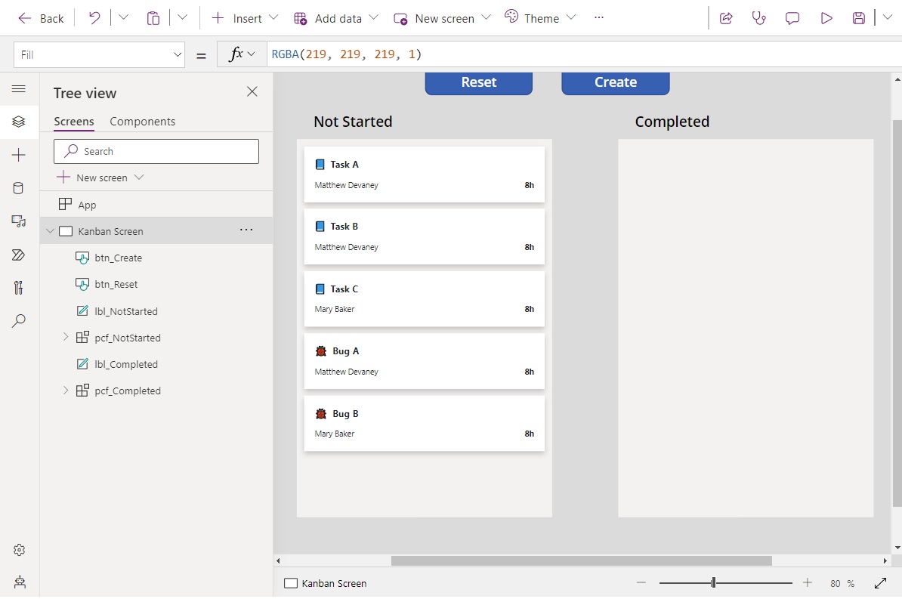902x599 pixels.
Task: Run the App checker
Action: tap(759, 17)
